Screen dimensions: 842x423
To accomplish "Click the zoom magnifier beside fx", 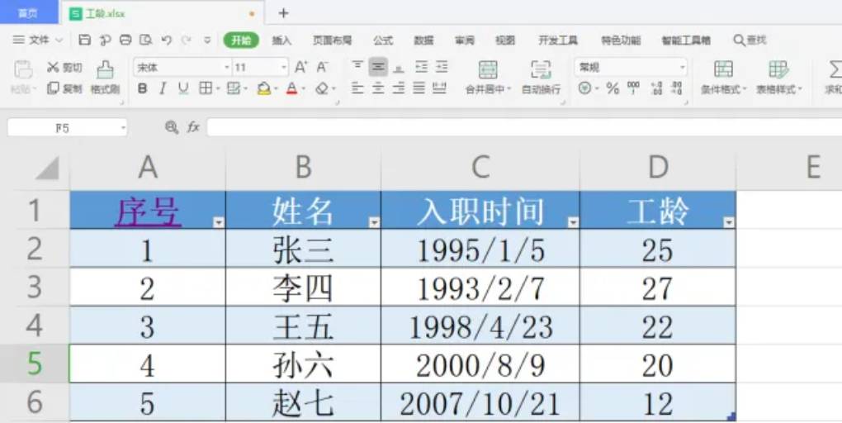I will [172, 127].
